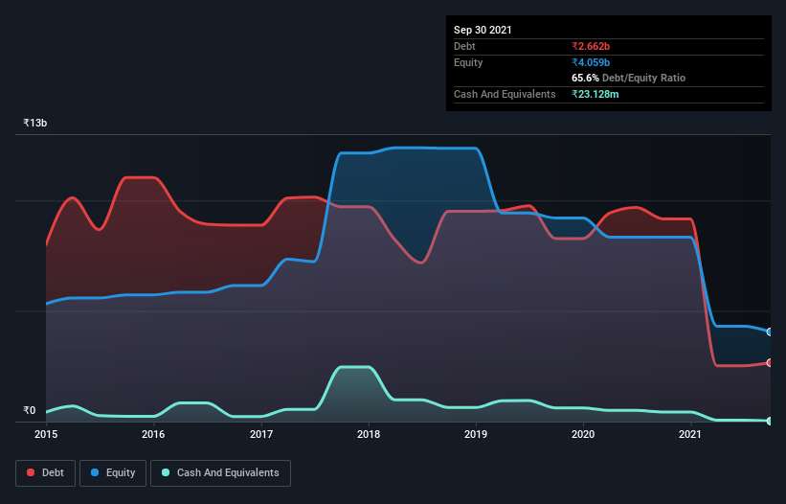Toggle the Equity series legend button
The width and height of the screenshot is (786, 504).
pos(113,473)
